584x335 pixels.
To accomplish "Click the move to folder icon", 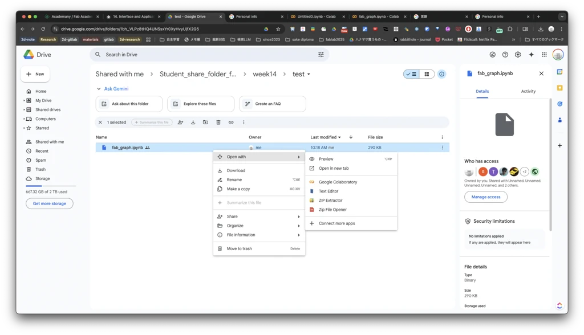I will (205, 122).
